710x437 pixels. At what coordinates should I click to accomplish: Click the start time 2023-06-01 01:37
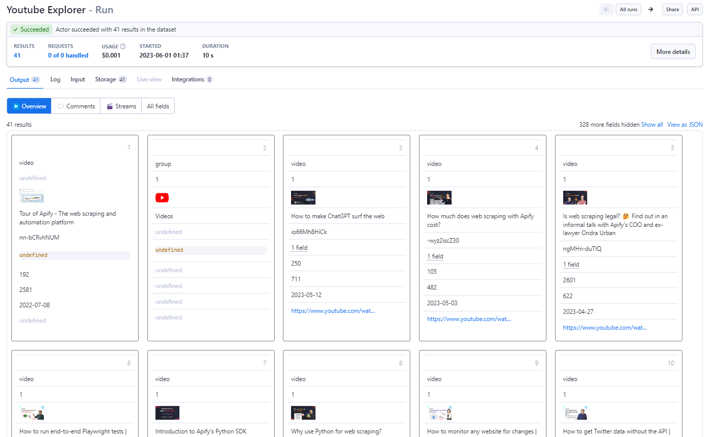point(164,55)
